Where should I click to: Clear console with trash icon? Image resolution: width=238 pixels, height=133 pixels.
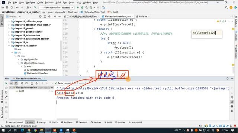point(232,111)
